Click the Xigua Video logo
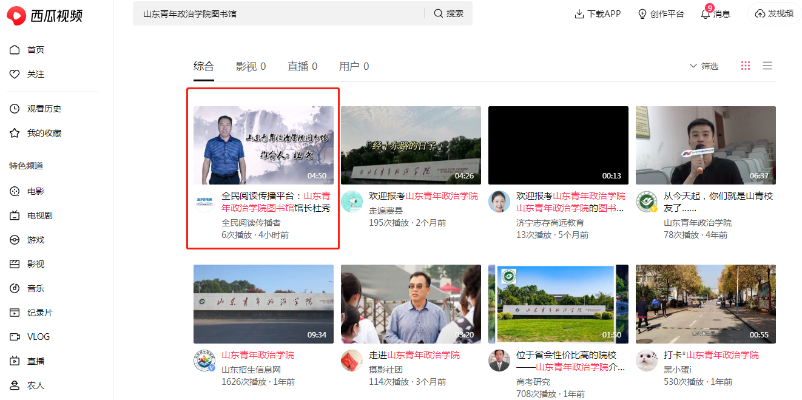 [45, 15]
